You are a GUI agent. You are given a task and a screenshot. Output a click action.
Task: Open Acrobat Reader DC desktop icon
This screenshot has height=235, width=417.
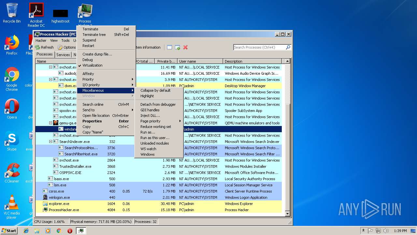click(x=36, y=15)
